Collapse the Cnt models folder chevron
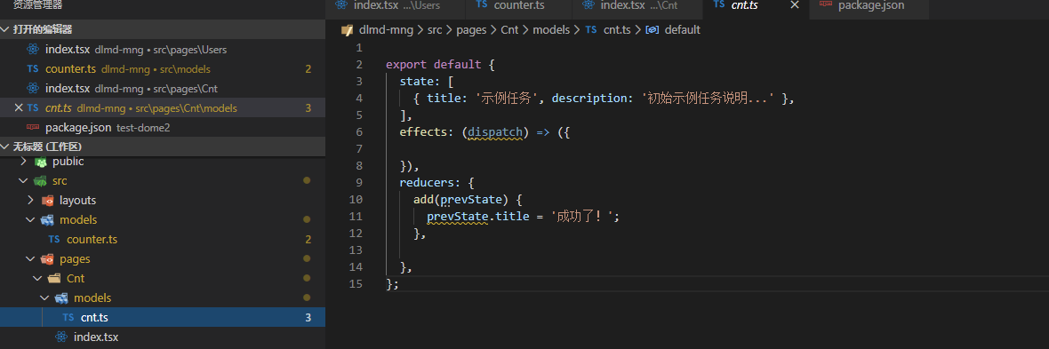1049x349 pixels. [44, 297]
